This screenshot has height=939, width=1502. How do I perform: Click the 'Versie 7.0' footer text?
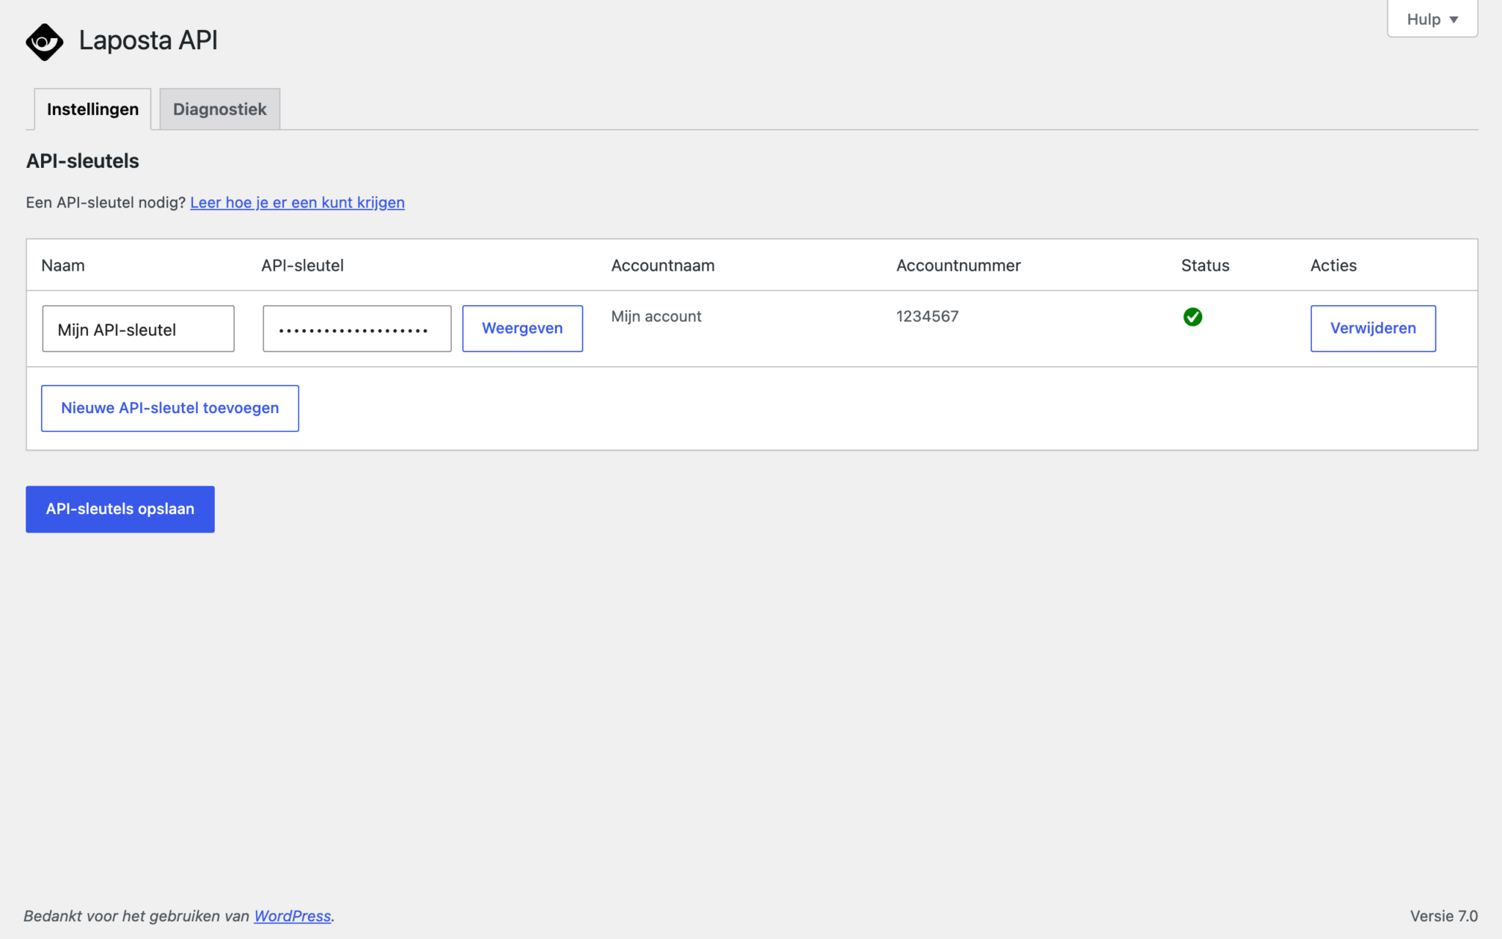(x=1443, y=916)
